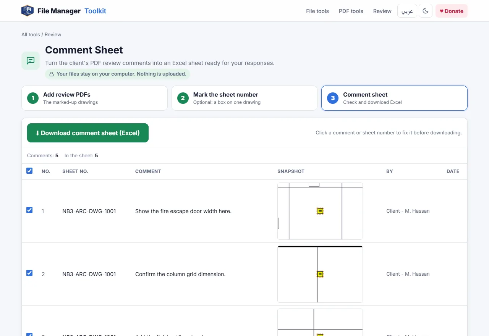Open the snapshot thumbnail for comment row 2
This screenshot has width=489, height=336.
(320, 274)
